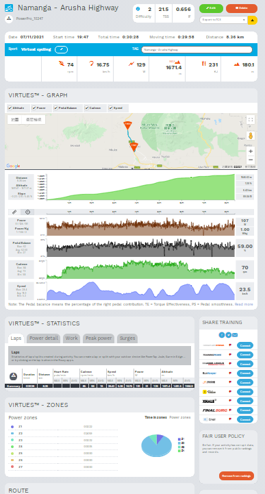Zoom in on the map
The image size is (265, 494).
pyautogui.click(x=251, y=151)
